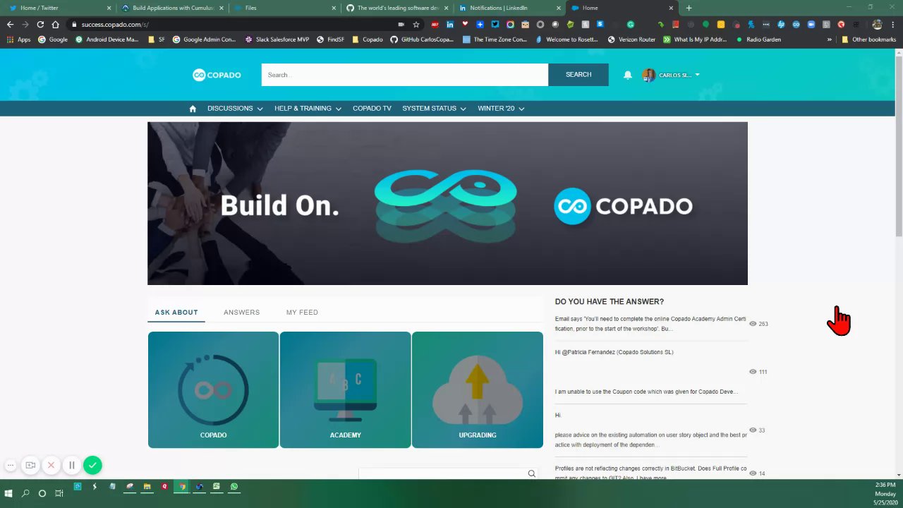Switch to the Notifications | LinkedIn tab
903x508 pixels.
510,8
